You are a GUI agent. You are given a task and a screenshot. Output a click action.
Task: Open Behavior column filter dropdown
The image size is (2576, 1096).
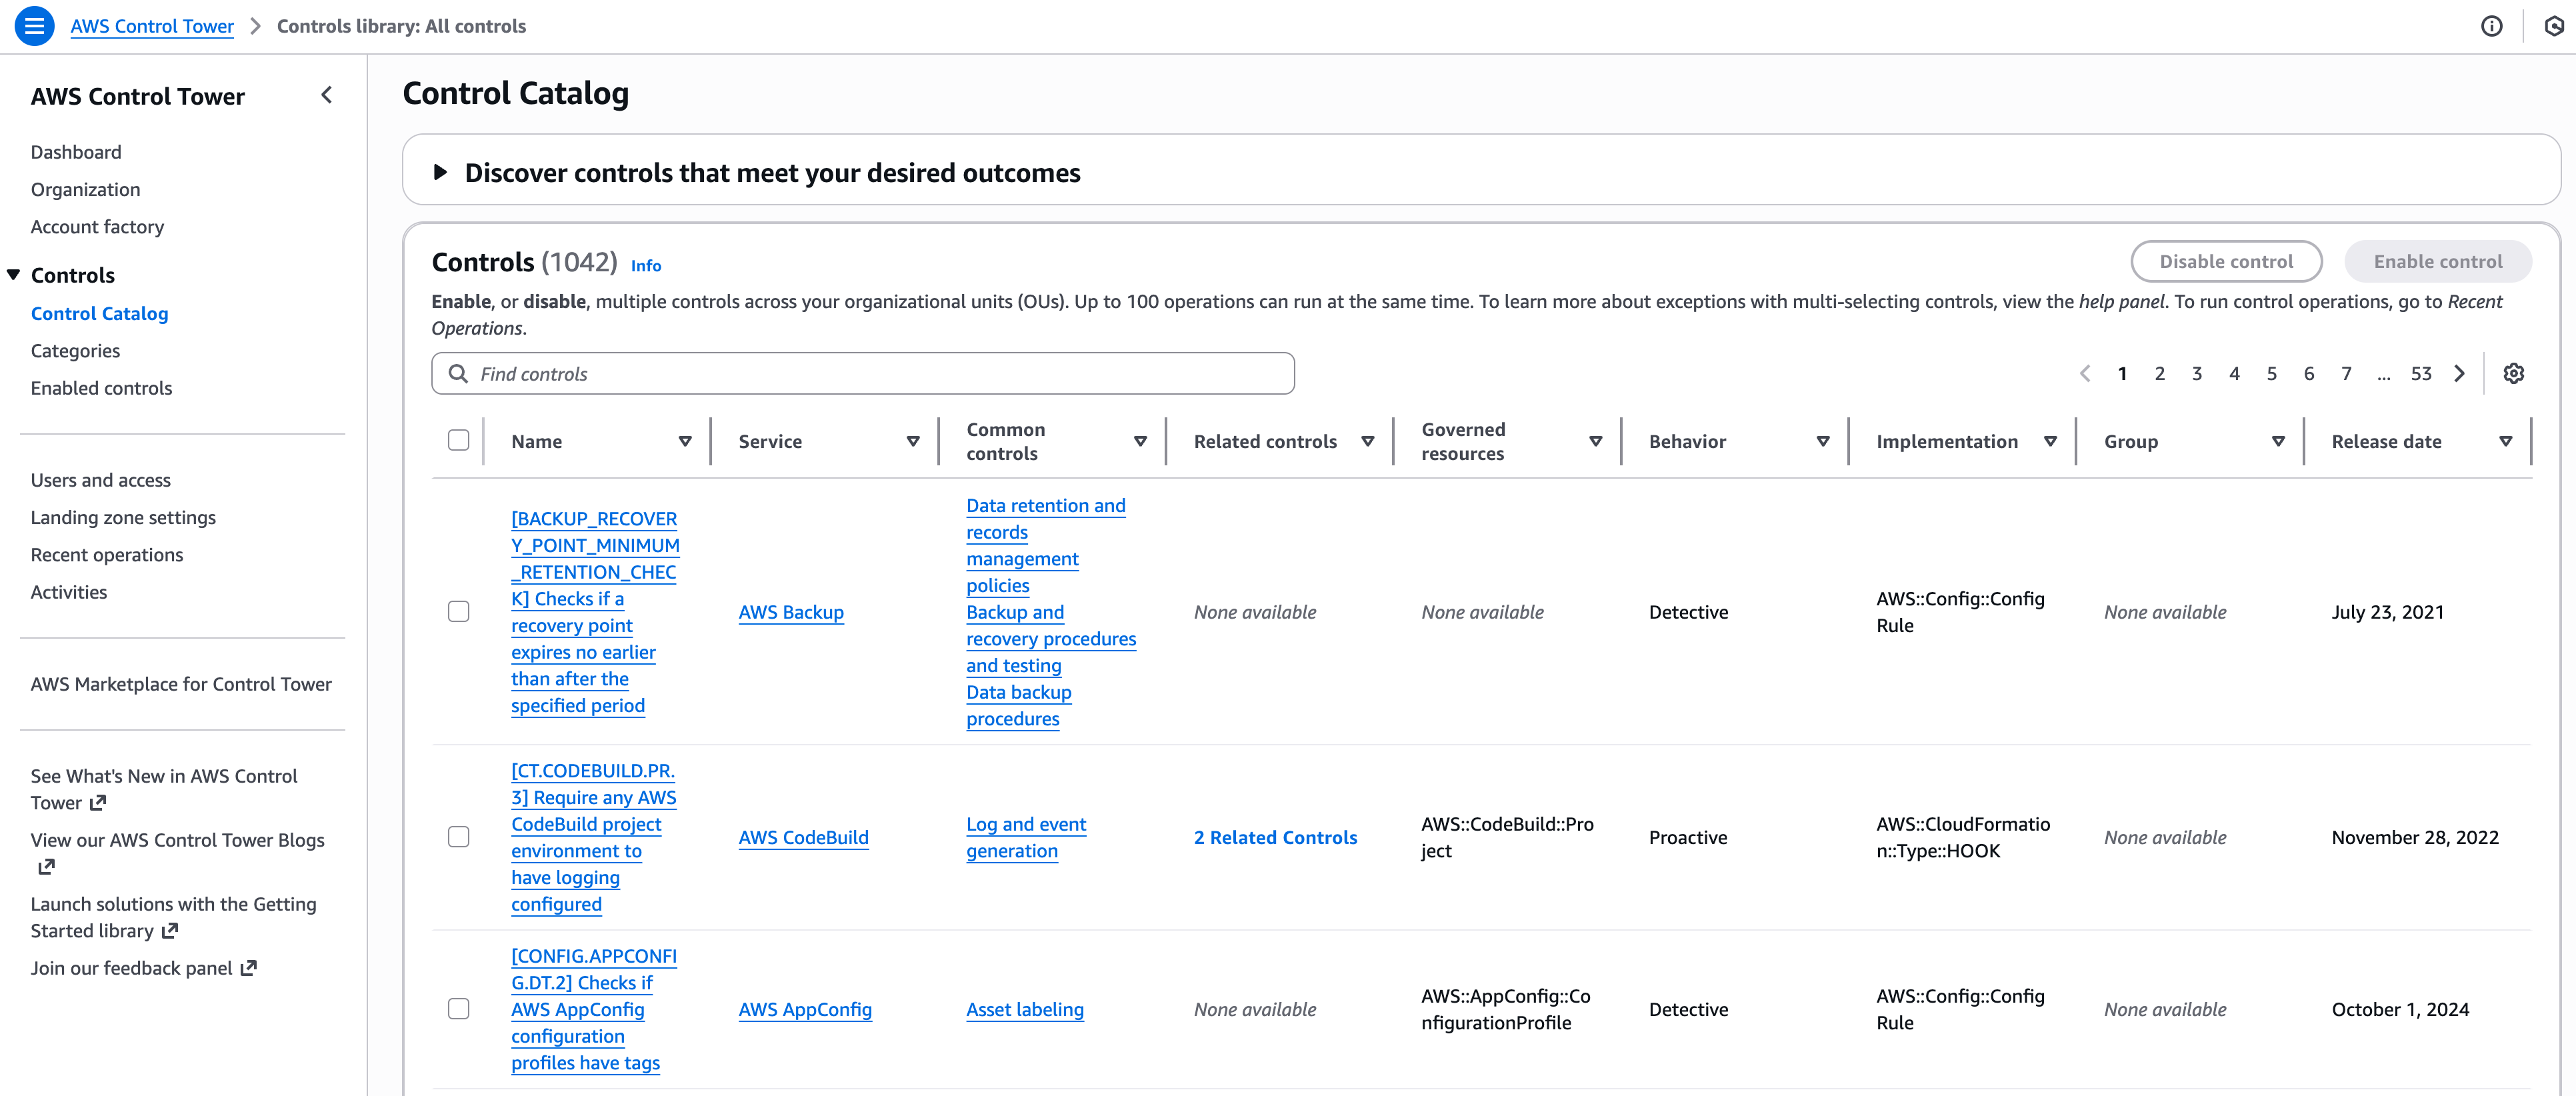(1823, 441)
